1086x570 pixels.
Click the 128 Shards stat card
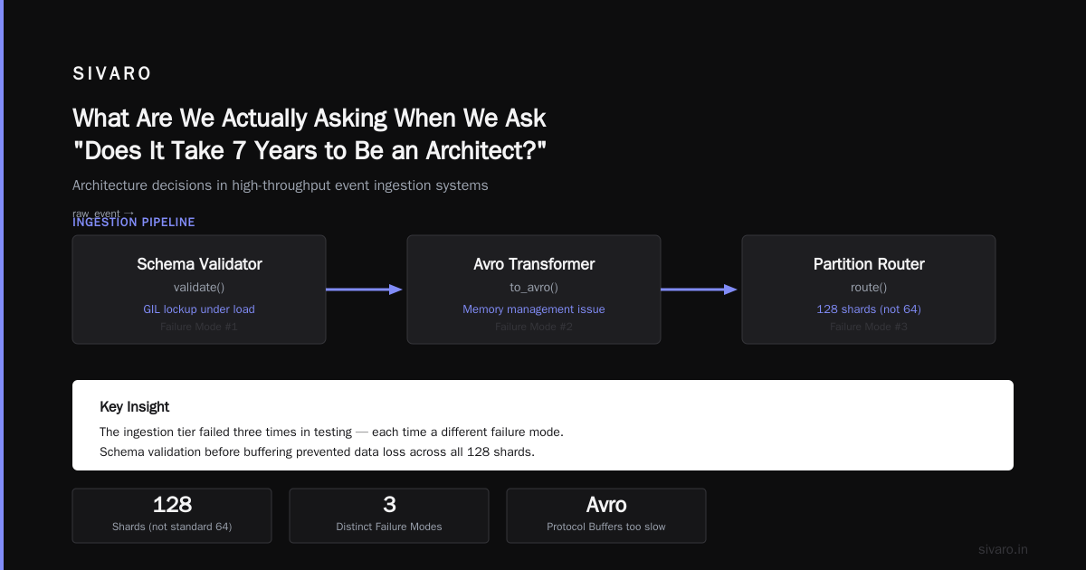tap(172, 516)
